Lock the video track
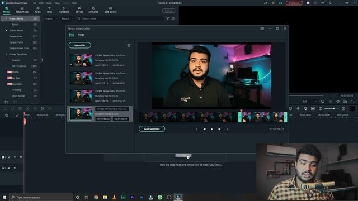Screen dimensions: 358x201 [9, 157]
